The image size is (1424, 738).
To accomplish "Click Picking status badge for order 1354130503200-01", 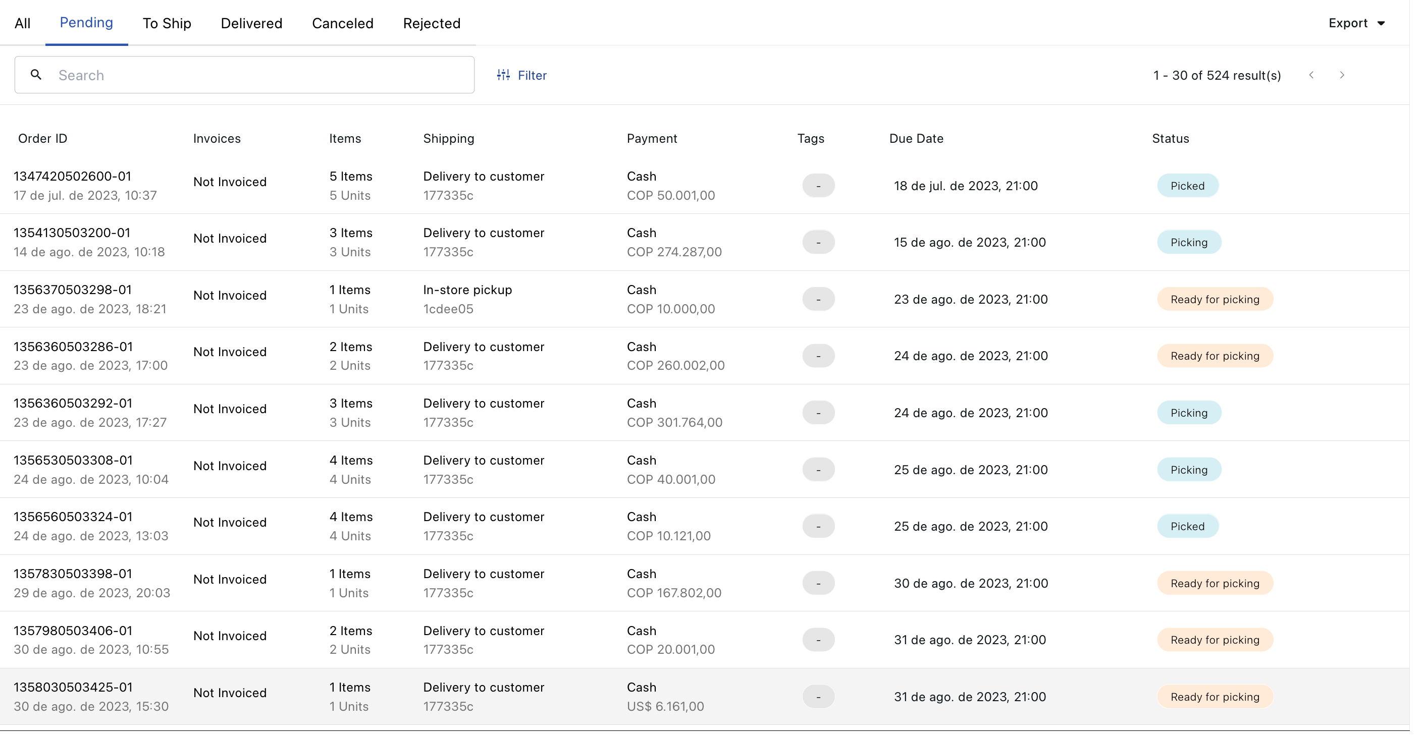I will tap(1188, 243).
